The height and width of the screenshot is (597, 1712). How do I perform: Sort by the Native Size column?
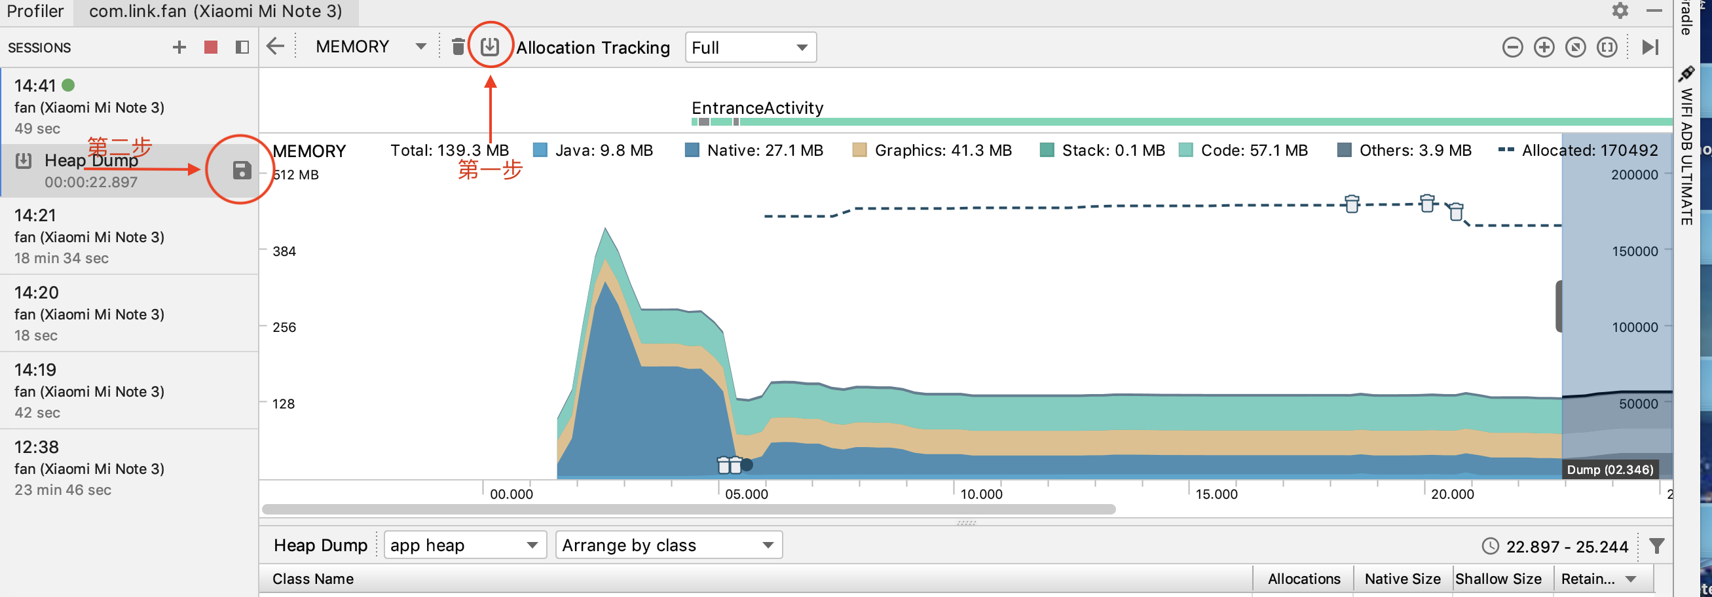point(1402,579)
